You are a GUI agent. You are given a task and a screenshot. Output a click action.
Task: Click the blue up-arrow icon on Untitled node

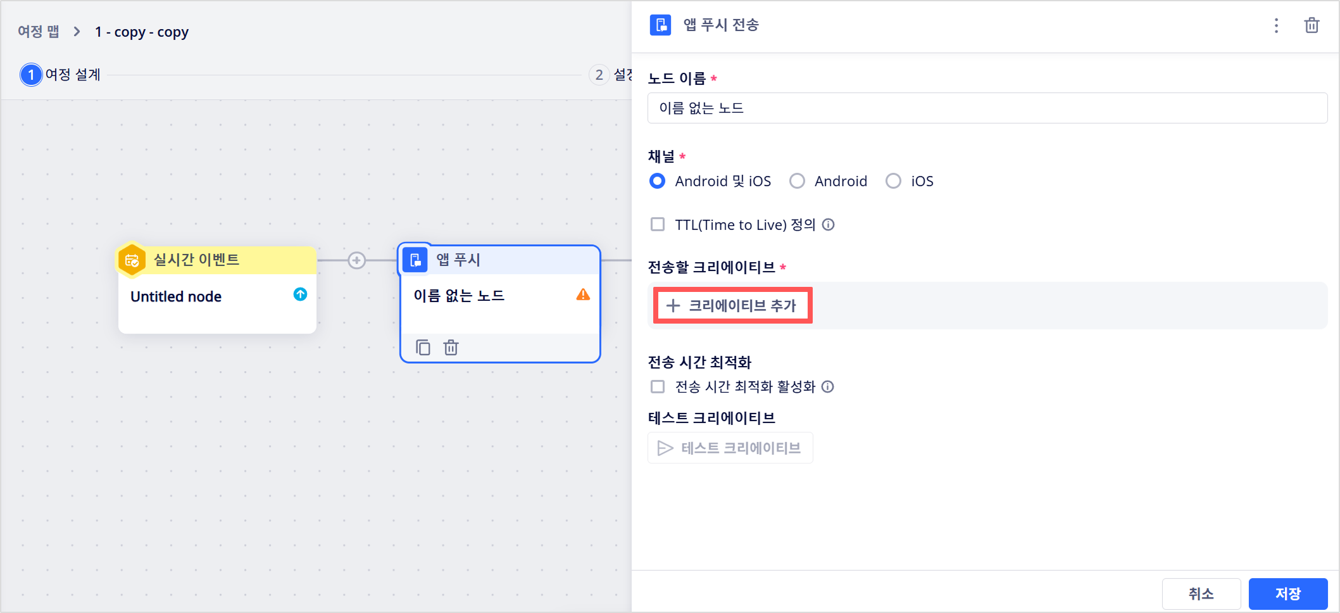pos(301,294)
